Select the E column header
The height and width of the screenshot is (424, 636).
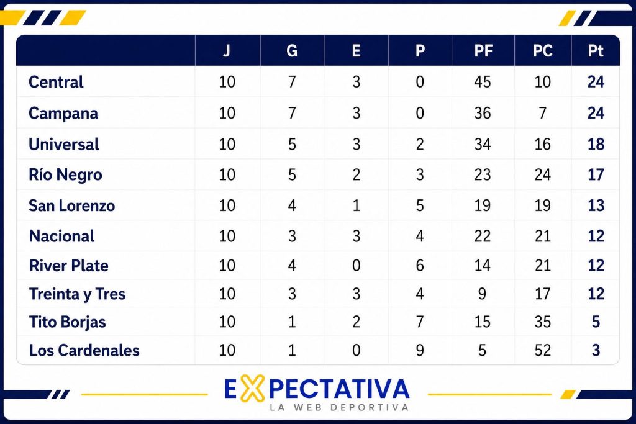[x=356, y=51]
